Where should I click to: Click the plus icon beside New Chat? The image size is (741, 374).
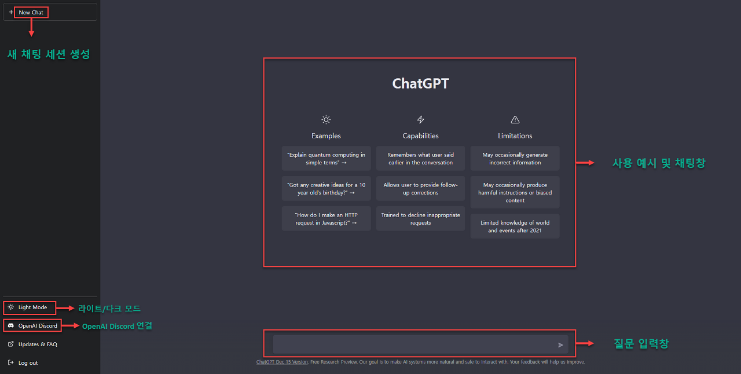pos(11,12)
